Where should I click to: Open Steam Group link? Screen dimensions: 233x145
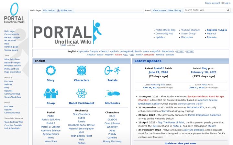(188, 34)
